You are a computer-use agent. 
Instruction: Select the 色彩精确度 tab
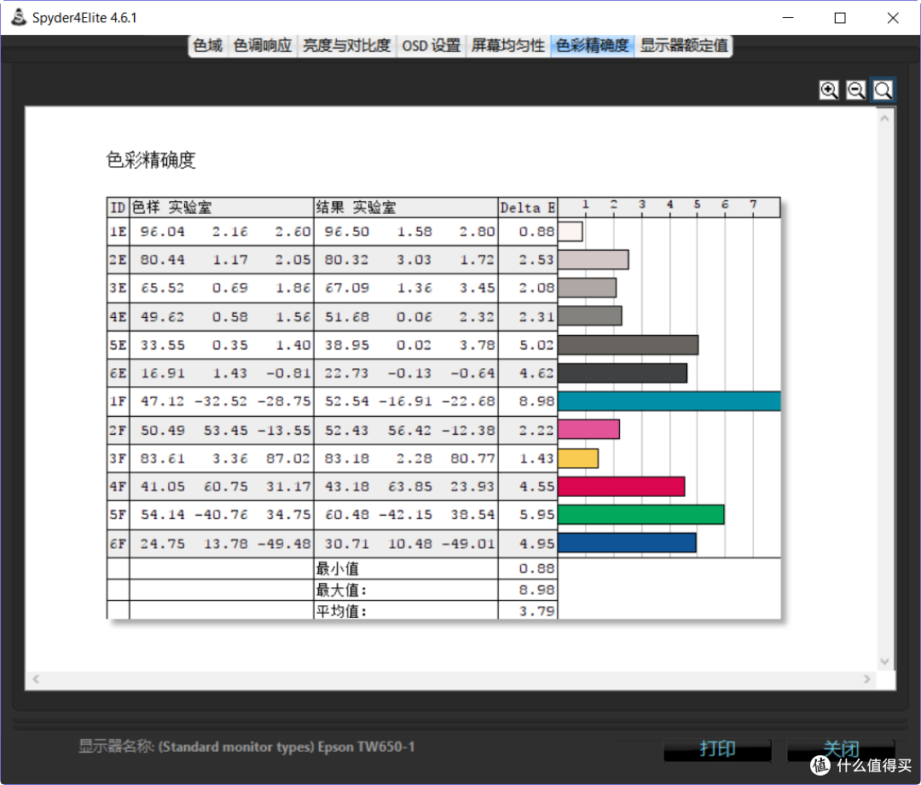click(592, 46)
